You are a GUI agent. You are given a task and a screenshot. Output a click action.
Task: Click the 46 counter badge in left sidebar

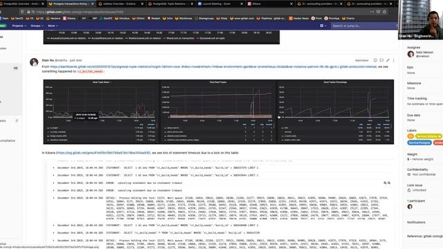15,68
